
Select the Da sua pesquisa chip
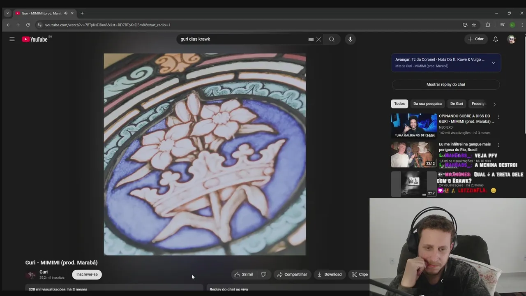tap(427, 104)
